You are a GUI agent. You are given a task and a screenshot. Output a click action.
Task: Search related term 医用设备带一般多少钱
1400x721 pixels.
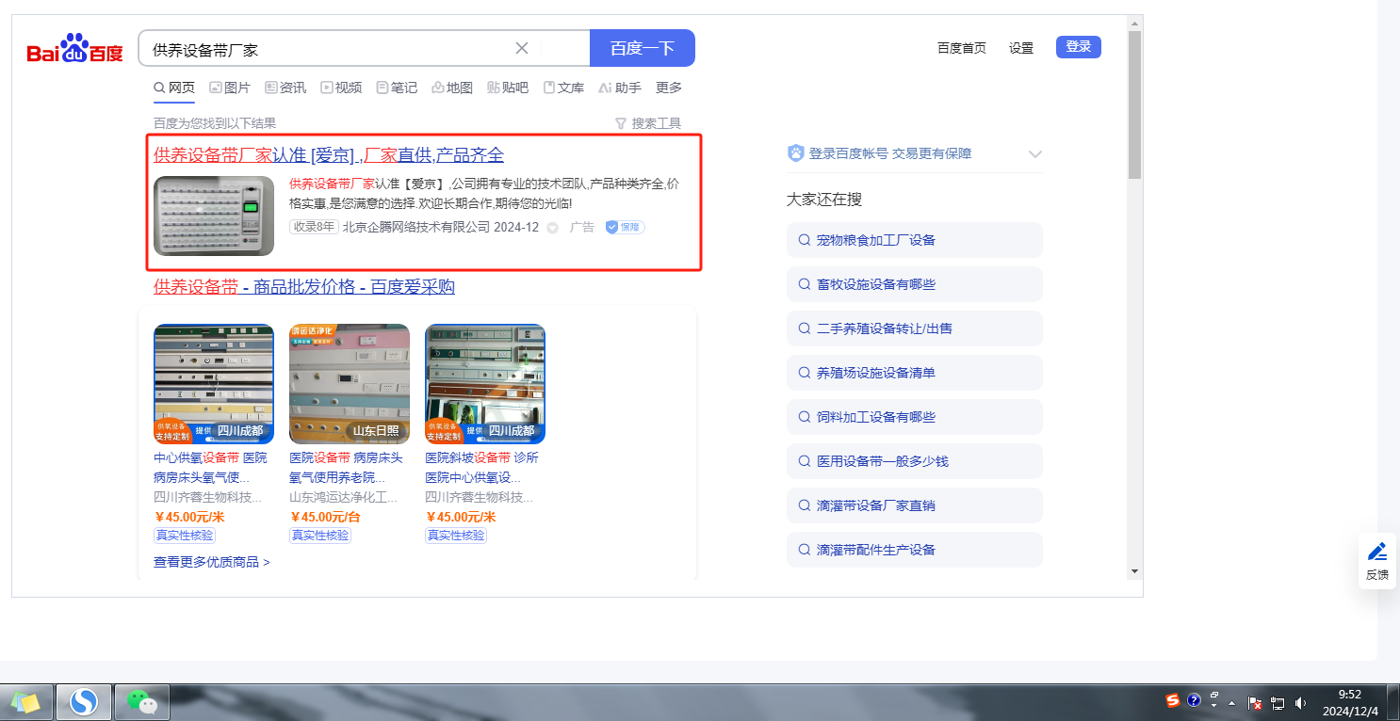tap(915, 461)
